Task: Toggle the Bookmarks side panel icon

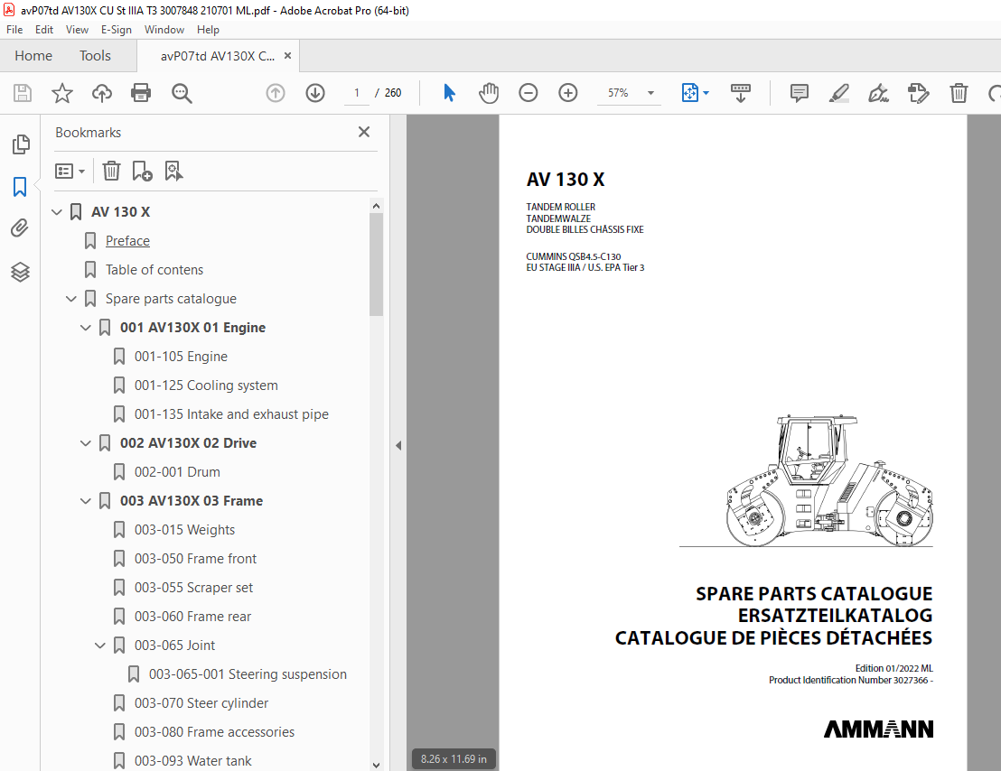Action: click(x=20, y=187)
